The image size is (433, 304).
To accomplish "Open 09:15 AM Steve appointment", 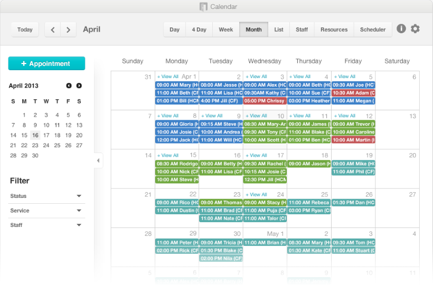I will point(221,124).
